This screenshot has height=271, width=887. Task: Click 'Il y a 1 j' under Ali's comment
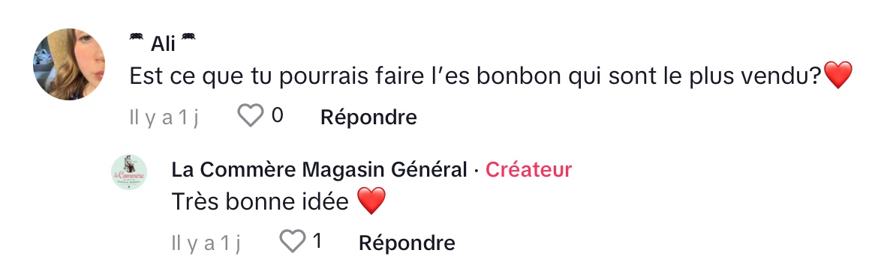pos(164,118)
